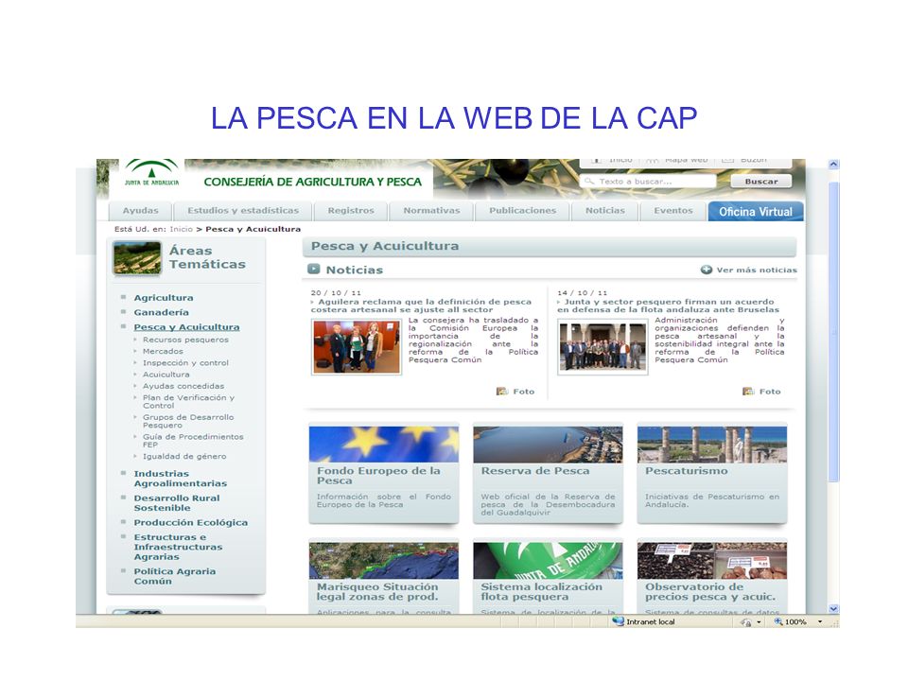Image resolution: width=908 pixels, height=681 pixels.
Task: Click the Foto icon under Junta y sector news
Action: 748,392
